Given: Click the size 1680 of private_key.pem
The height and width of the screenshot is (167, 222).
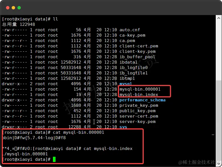Looking at the screenshot, I should 76,105.
